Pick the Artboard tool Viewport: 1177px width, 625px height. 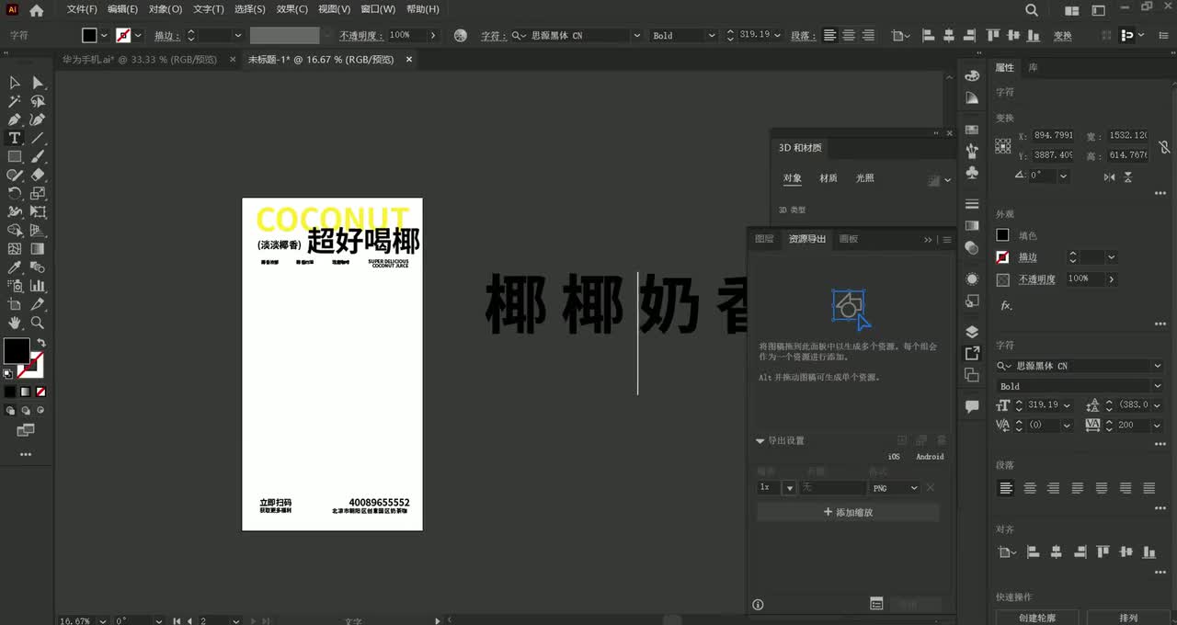click(15, 304)
